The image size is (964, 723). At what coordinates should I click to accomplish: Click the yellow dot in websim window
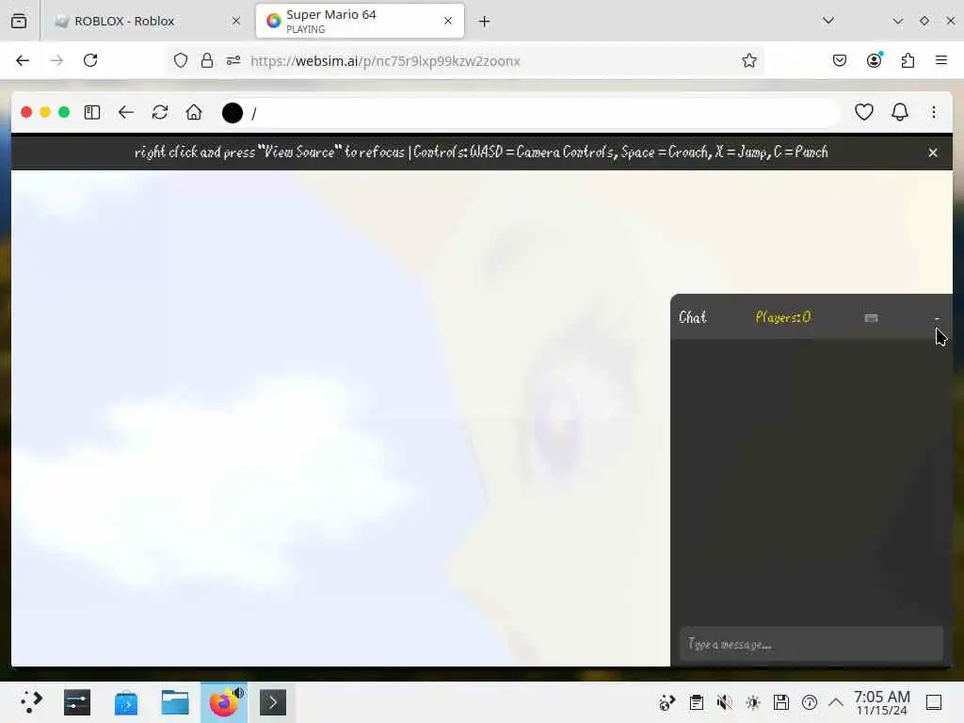pos(45,113)
